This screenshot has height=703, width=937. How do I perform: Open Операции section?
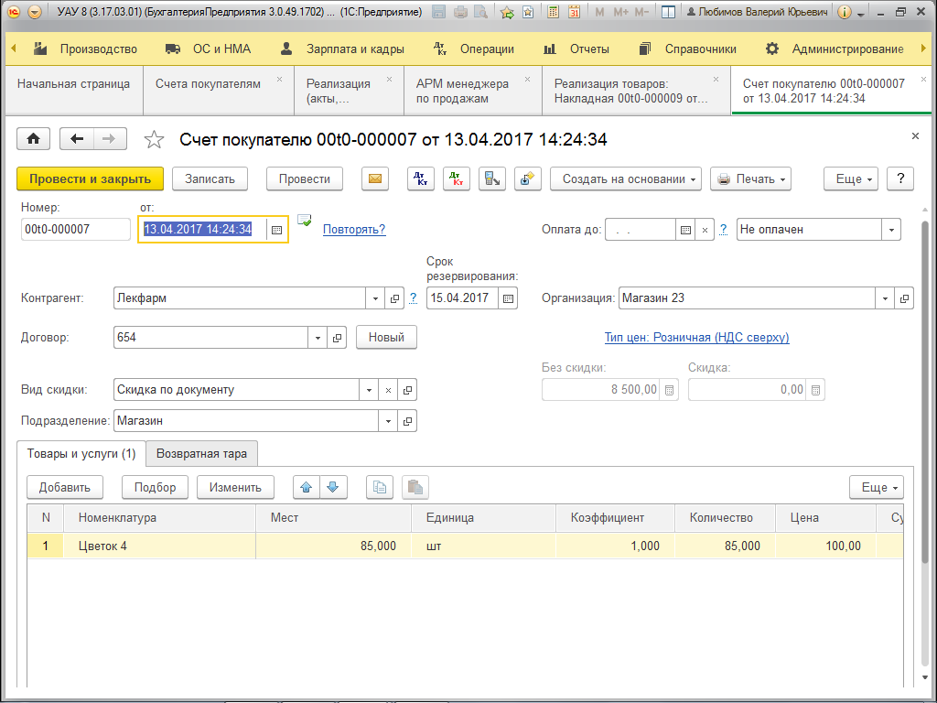(474, 49)
